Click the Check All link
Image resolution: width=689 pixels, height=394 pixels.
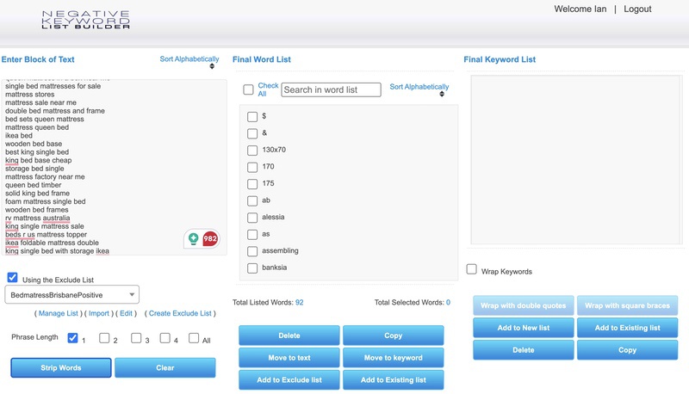pyautogui.click(x=268, y=89)
